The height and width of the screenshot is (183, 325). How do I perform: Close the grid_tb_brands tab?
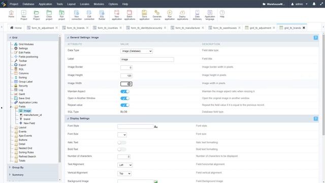click(x=304, y=28)
